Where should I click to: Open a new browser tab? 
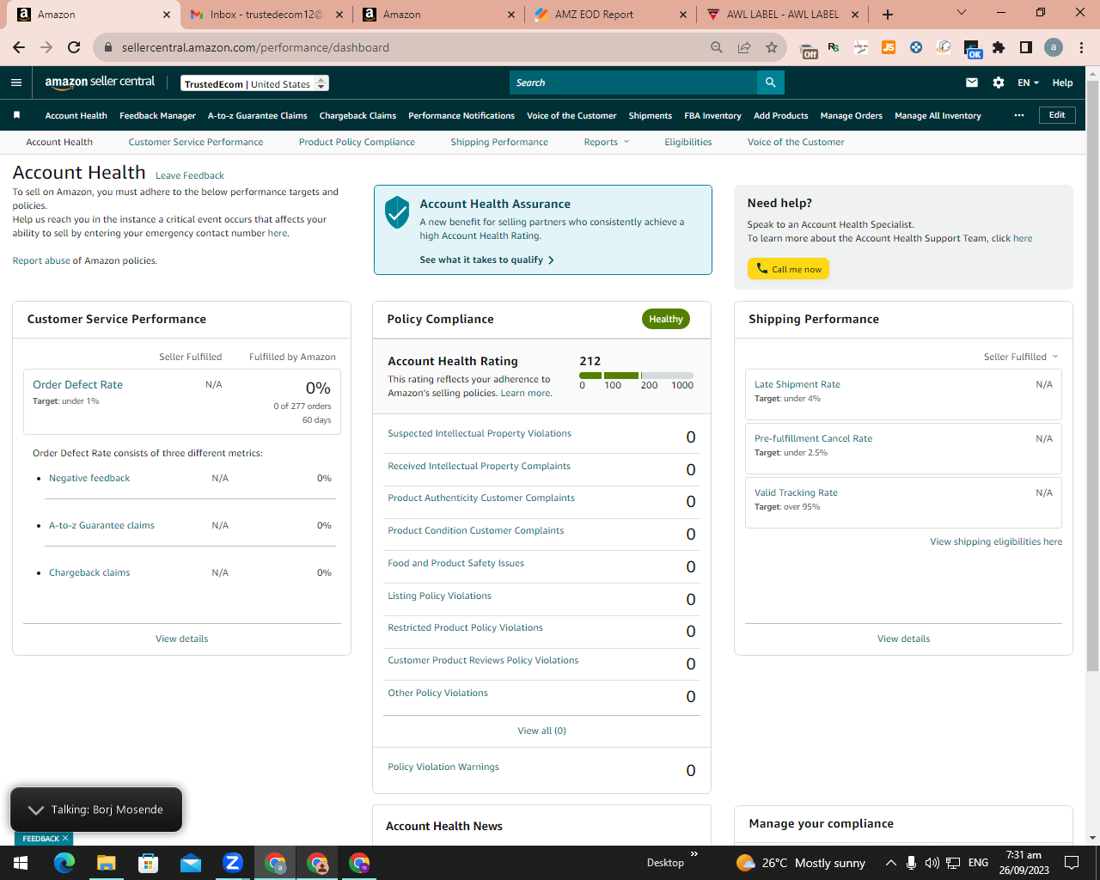[x=888, y=15]
